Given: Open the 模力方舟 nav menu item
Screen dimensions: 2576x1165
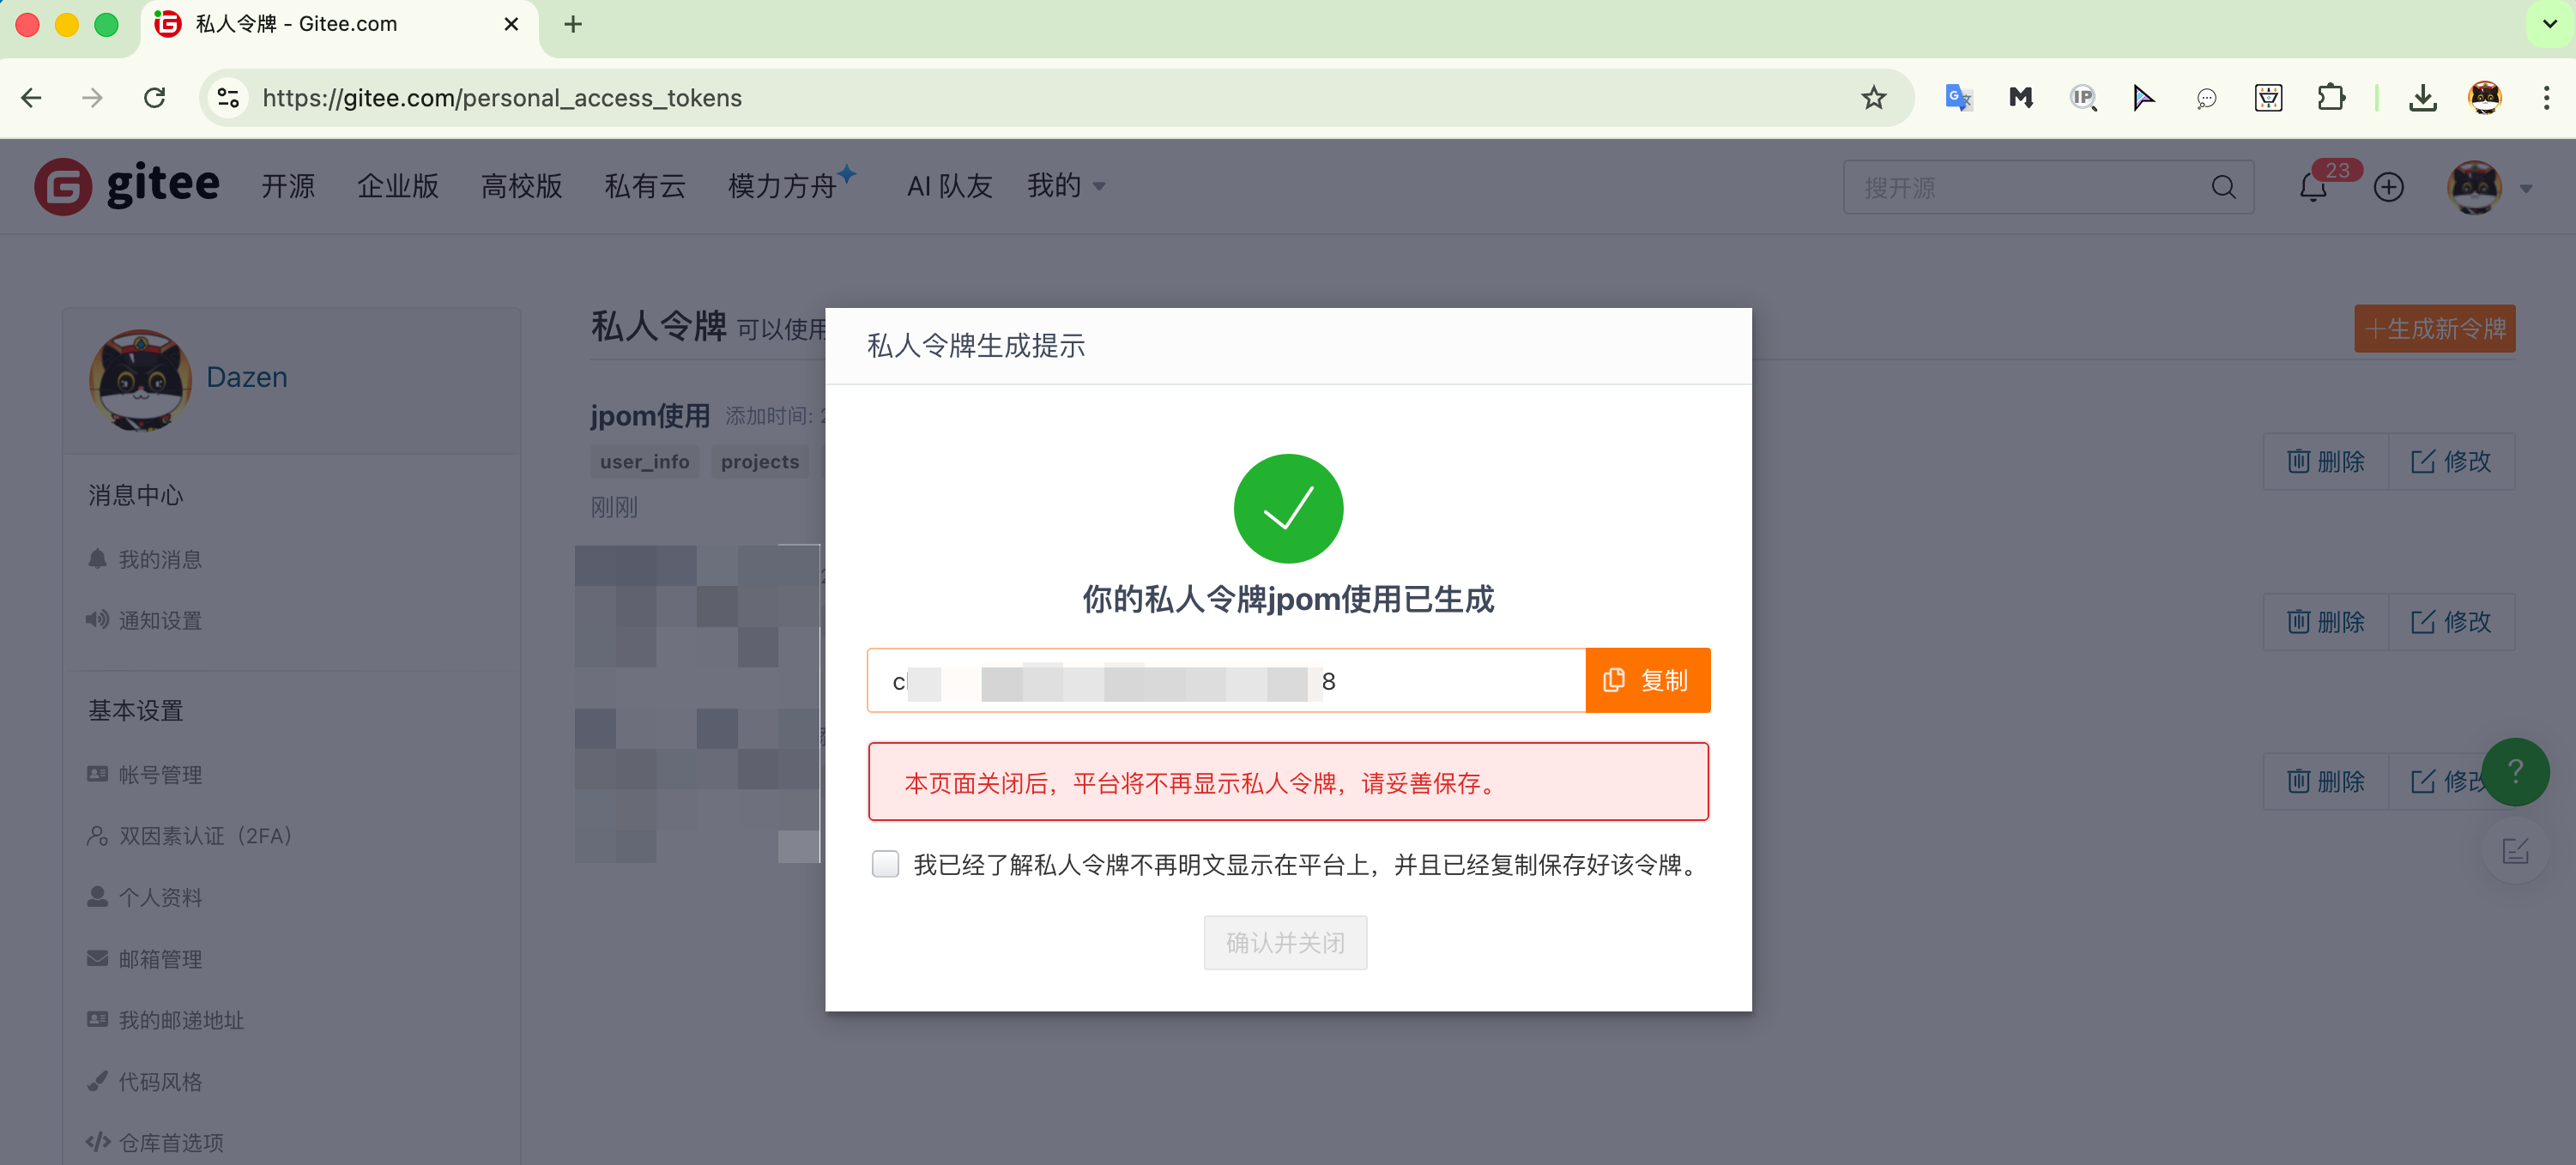Looking at the screenshot, I should (x=782, y=186).
